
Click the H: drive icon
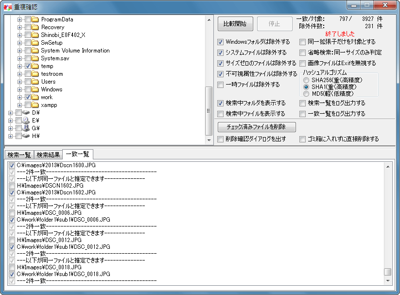26,136
